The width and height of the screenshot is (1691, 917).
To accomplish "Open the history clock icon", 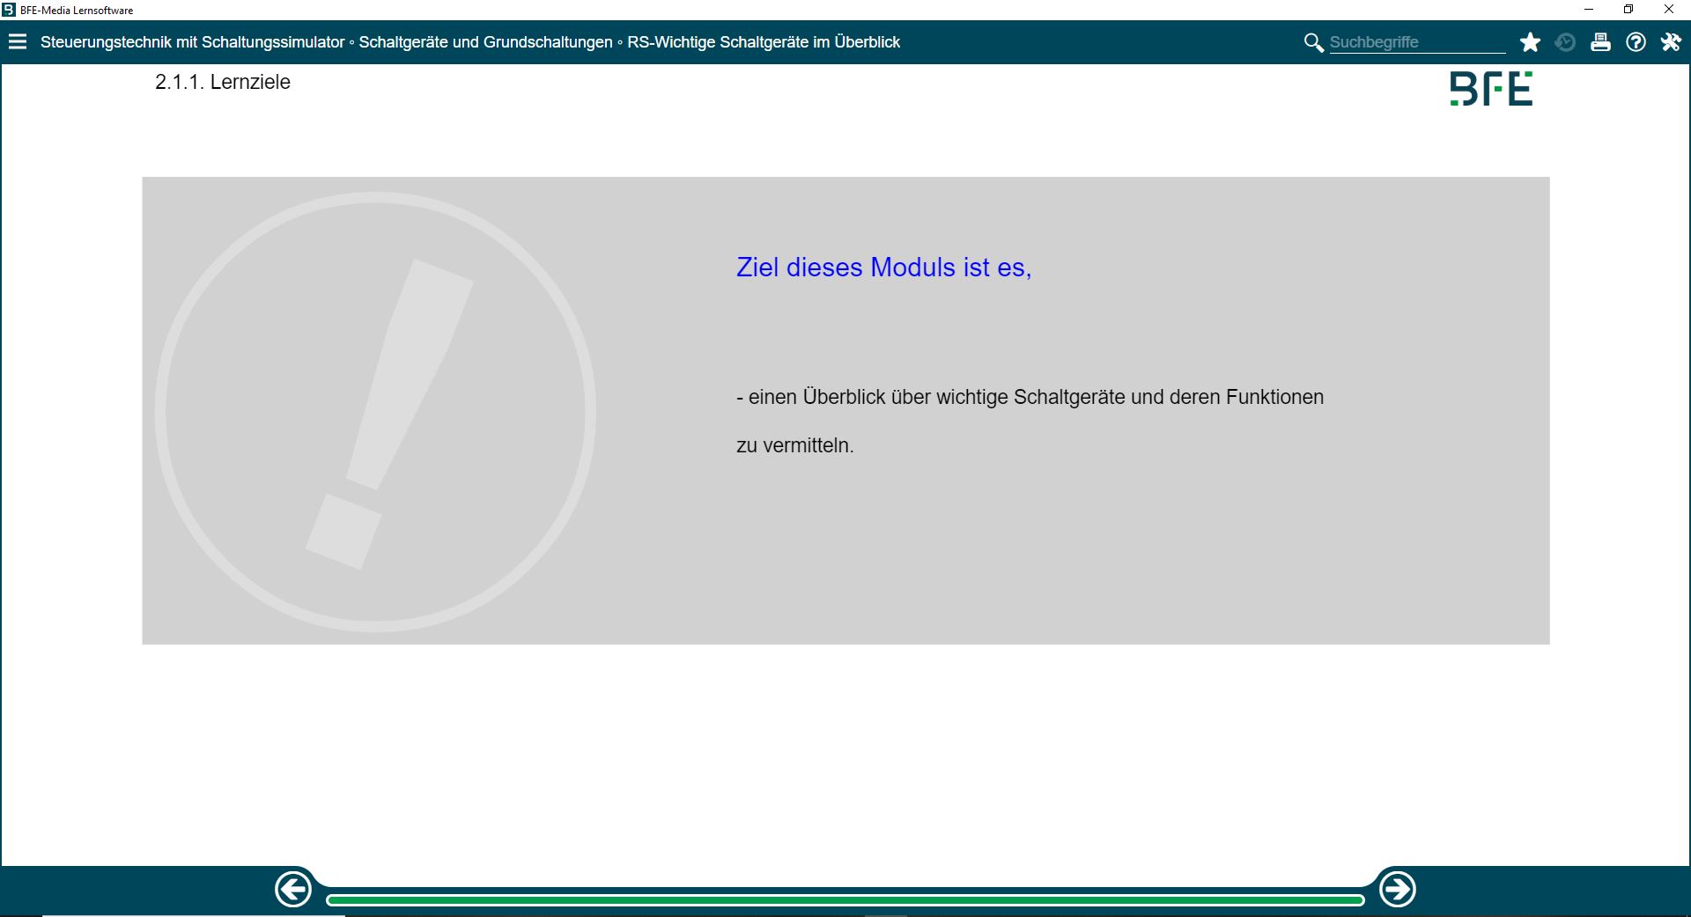I will click(x=1565, y=42).
